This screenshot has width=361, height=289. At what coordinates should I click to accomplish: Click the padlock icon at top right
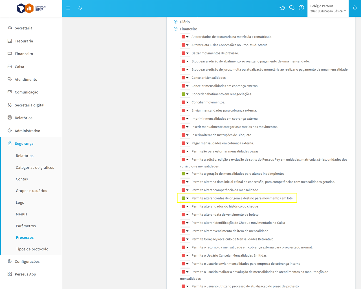coord(355,8)
